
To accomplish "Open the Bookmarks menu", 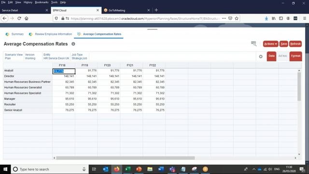I will pyautogui.click(x=42, y=2).
